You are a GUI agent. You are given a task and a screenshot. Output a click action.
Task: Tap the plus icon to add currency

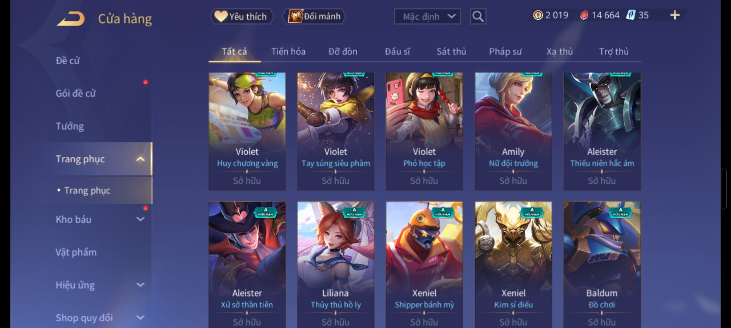675,15
